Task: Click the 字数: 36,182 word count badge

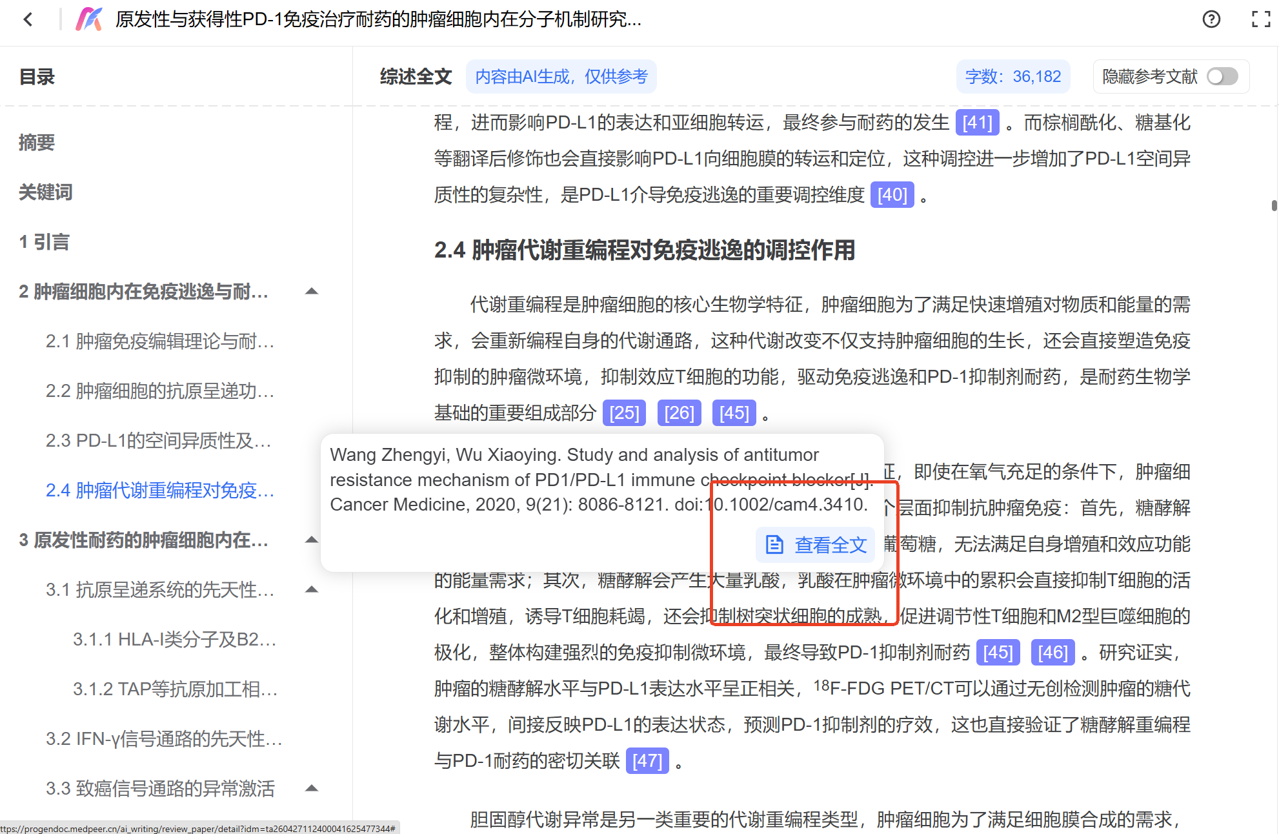Action: coord(1013,76)
